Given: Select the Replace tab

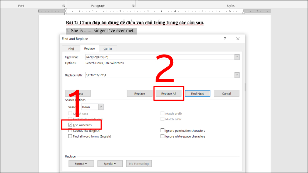Looking at the screenshot, I should coord(89,48).
